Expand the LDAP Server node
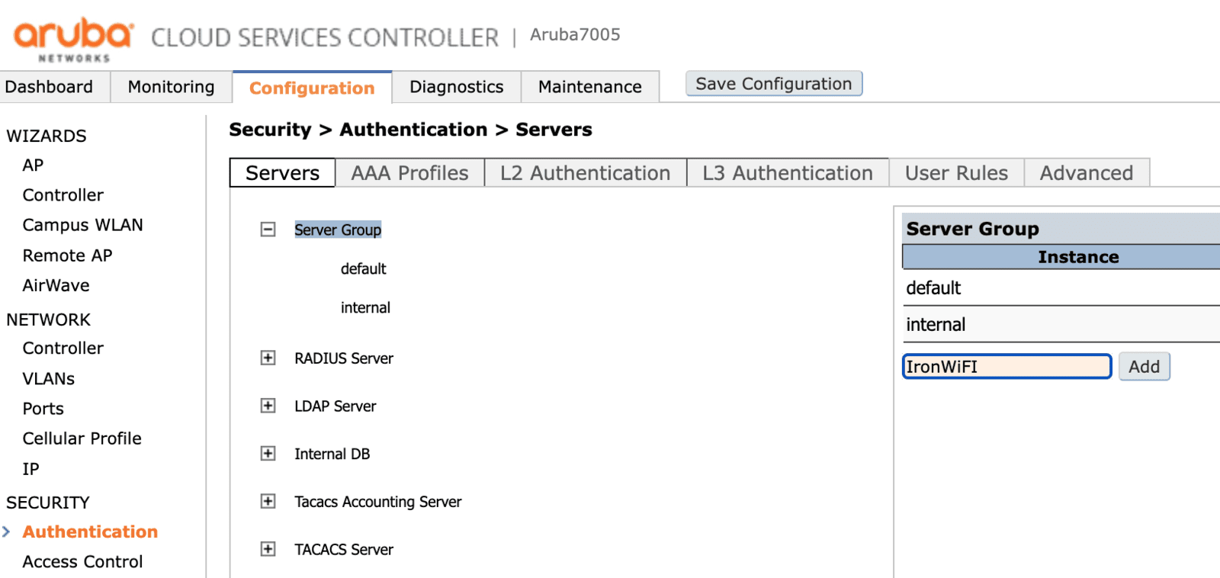 coord(268,406)
